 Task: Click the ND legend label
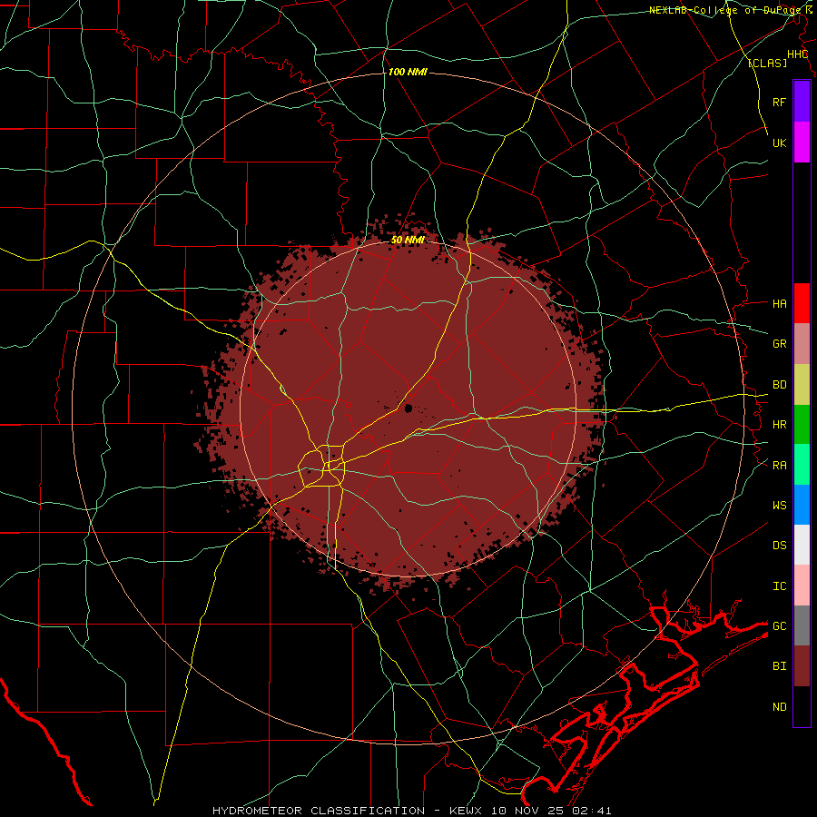(779, 707)
